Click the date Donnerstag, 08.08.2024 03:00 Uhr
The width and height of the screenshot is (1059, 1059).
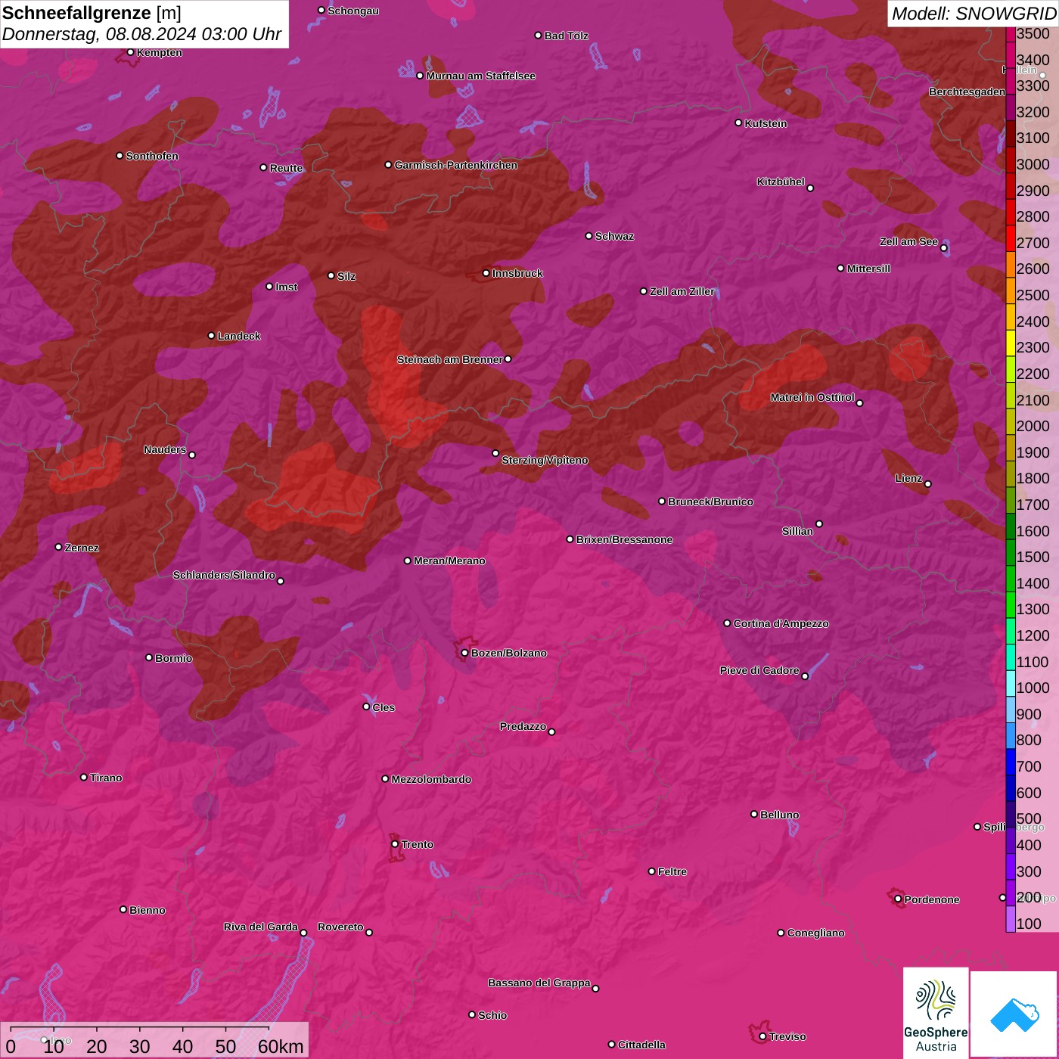point(141,34)
